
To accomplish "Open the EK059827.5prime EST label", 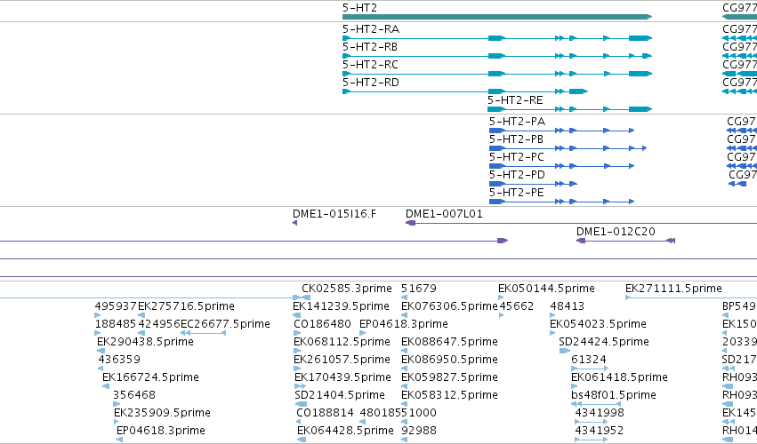I will tap(449, 377).
